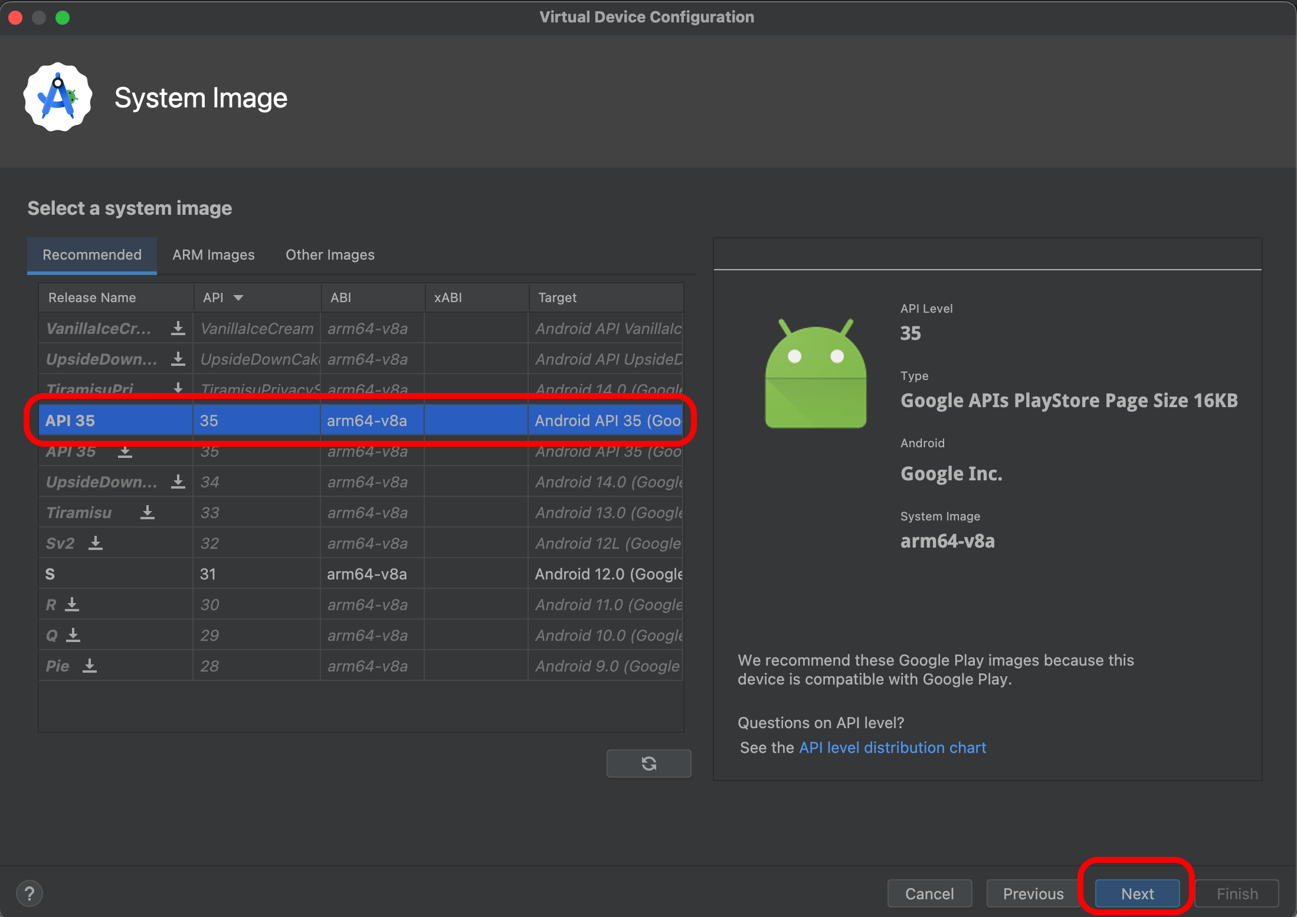The image size is (1297, 917).
Task: Download the Q API 29 image
Action: (x=73, y=635)
